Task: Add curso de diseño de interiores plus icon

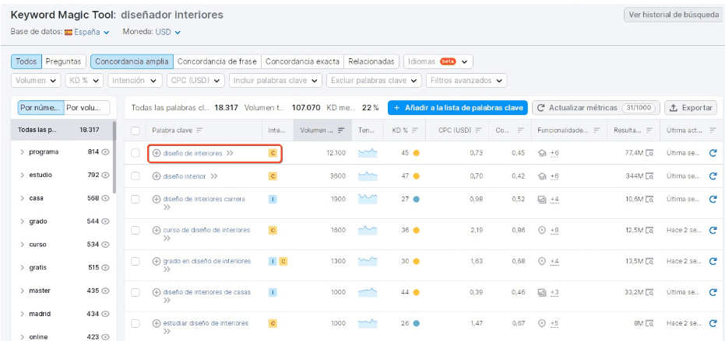Action: (x=157, y=230)
